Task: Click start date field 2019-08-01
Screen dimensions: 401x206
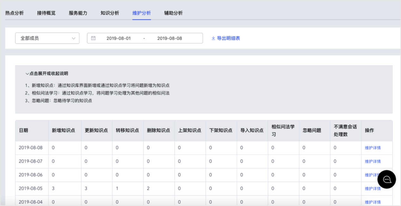Action: (x=119, y=38)
